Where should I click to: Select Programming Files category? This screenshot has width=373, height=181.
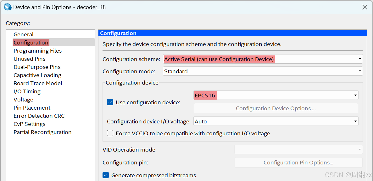pyautogui.click(x=38, y=51)
